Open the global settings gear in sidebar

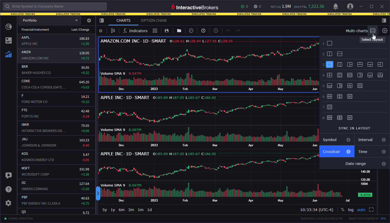[9, 203]
